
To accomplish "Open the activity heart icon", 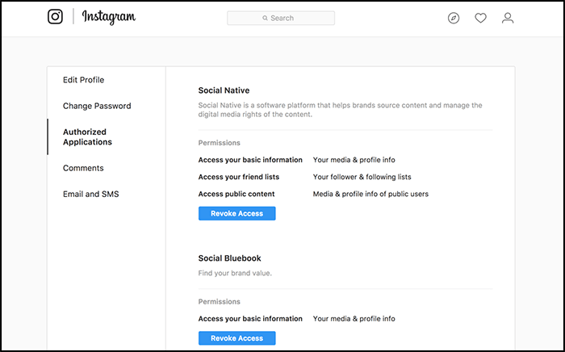I will click(x=480, y=18).
